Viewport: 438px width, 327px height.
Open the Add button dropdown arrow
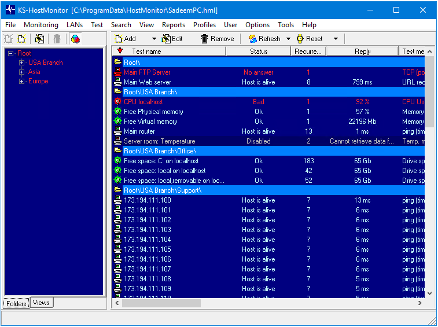coord(154,39)
